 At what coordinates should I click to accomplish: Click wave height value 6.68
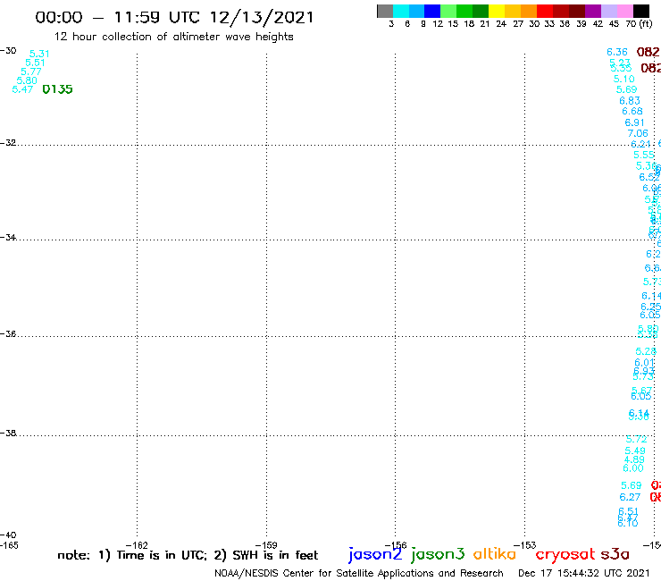click(x=632, y=111)
